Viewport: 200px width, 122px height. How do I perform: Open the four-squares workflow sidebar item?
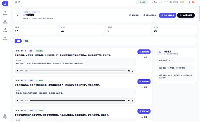(5, 21)
